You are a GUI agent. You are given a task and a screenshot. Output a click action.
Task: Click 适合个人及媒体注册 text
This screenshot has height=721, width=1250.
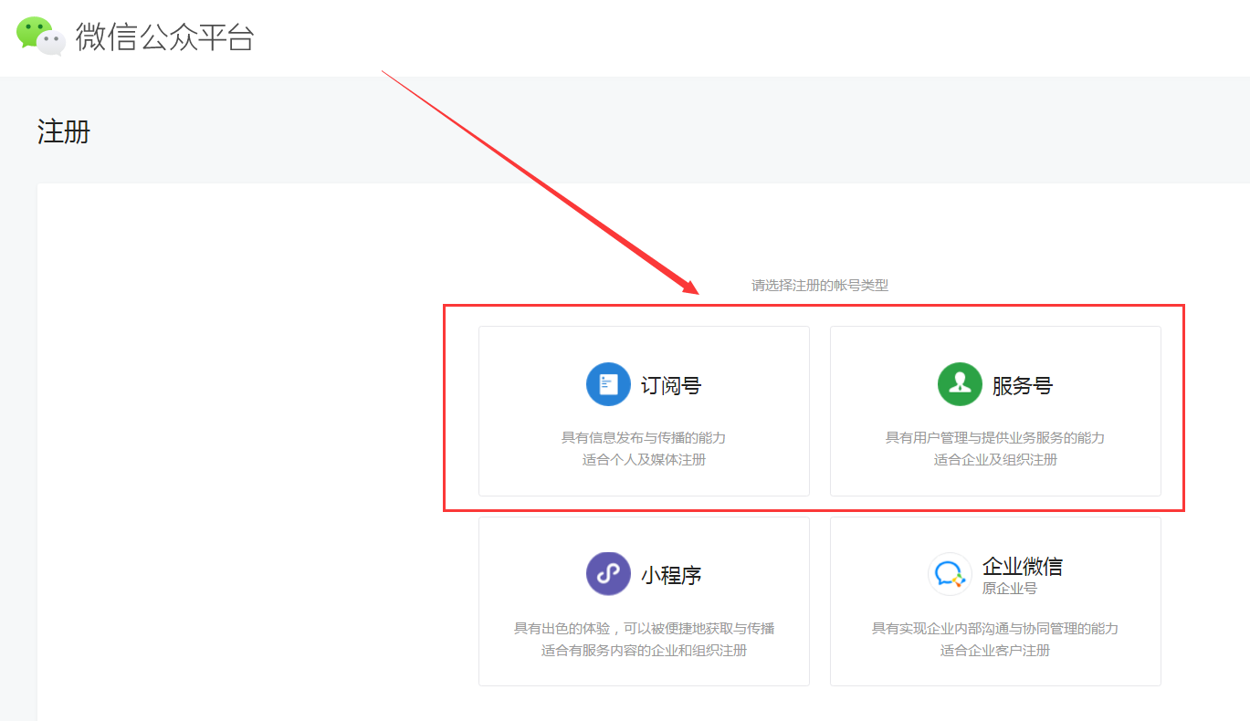tap(644, 460)
